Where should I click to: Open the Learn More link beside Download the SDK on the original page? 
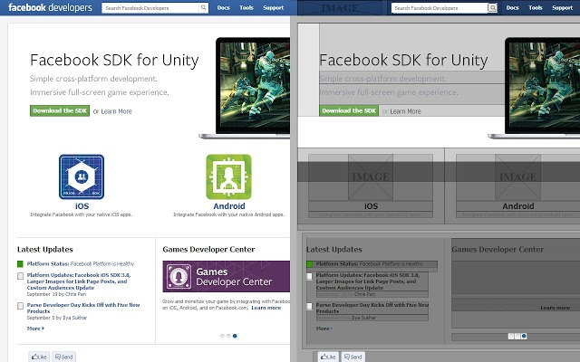117,111
